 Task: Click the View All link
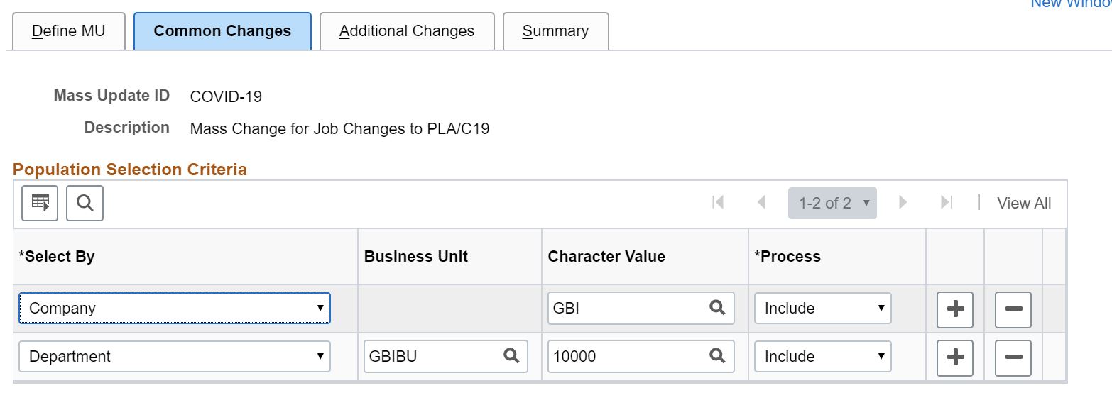coord(1023,204)
